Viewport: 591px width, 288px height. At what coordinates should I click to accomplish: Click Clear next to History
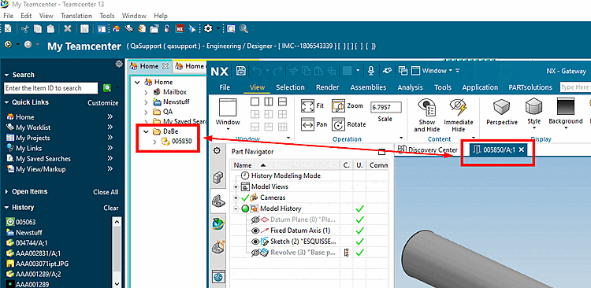111,208
